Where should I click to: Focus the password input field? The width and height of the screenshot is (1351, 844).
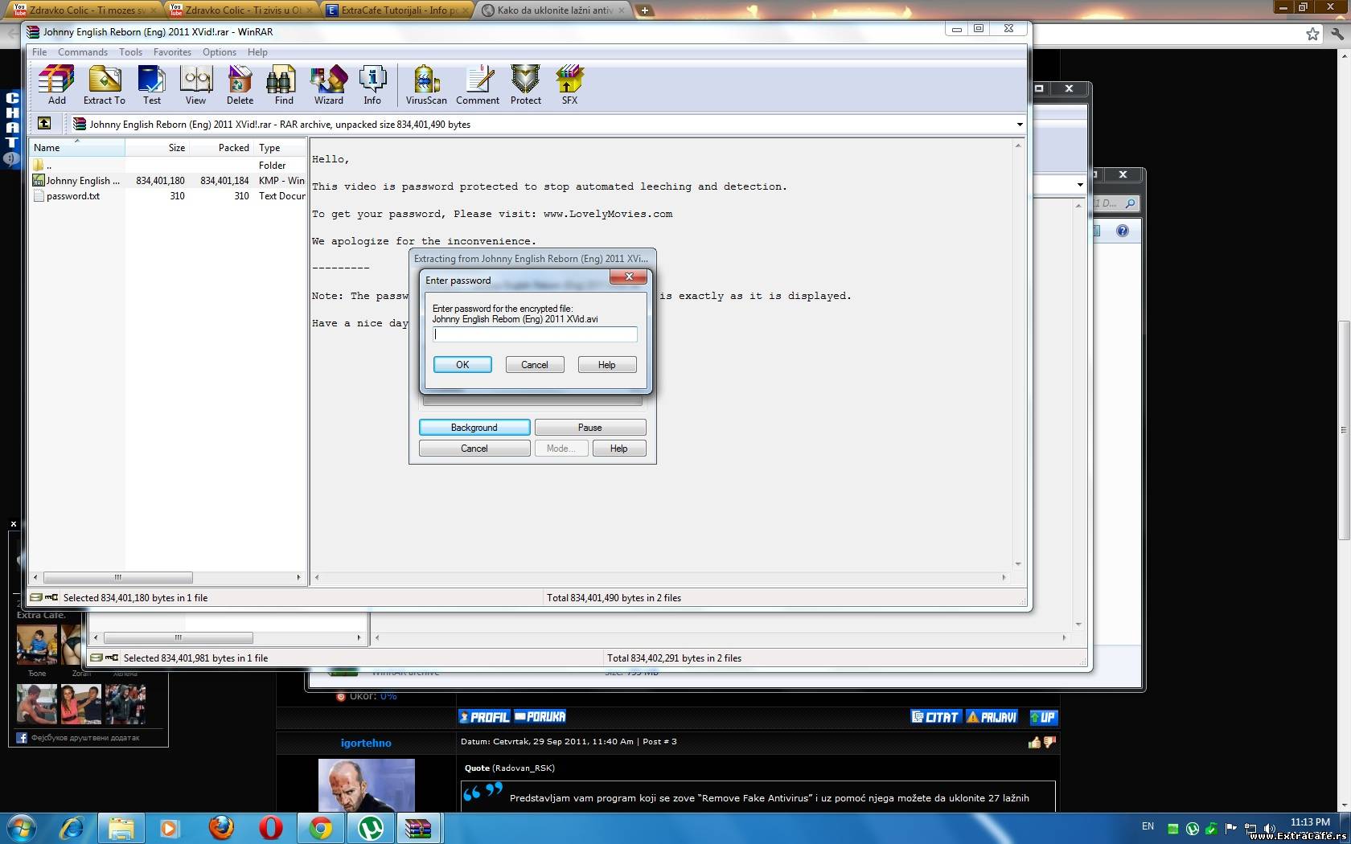point(535,334)
